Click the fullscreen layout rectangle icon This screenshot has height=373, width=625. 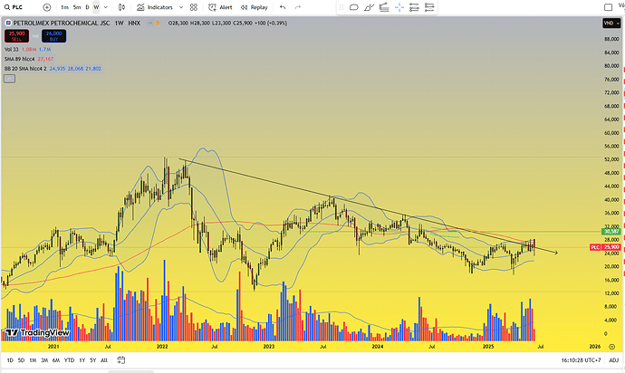click(609, 7)
